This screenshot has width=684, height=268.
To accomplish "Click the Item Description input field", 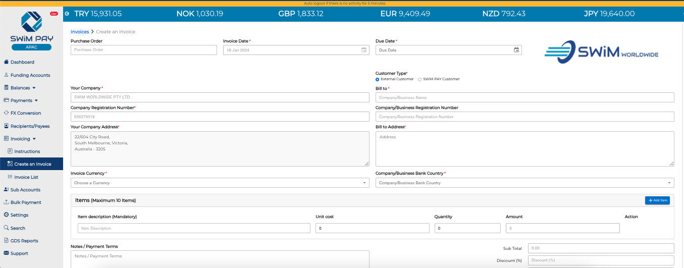I will (194, 228).
